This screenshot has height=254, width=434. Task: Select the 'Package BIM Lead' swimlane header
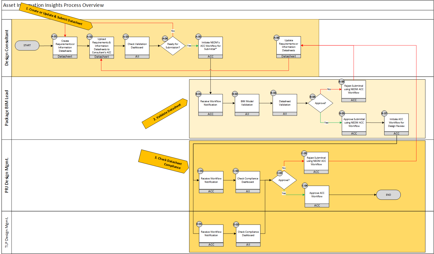pyautogui.click(x=7, y=108)
